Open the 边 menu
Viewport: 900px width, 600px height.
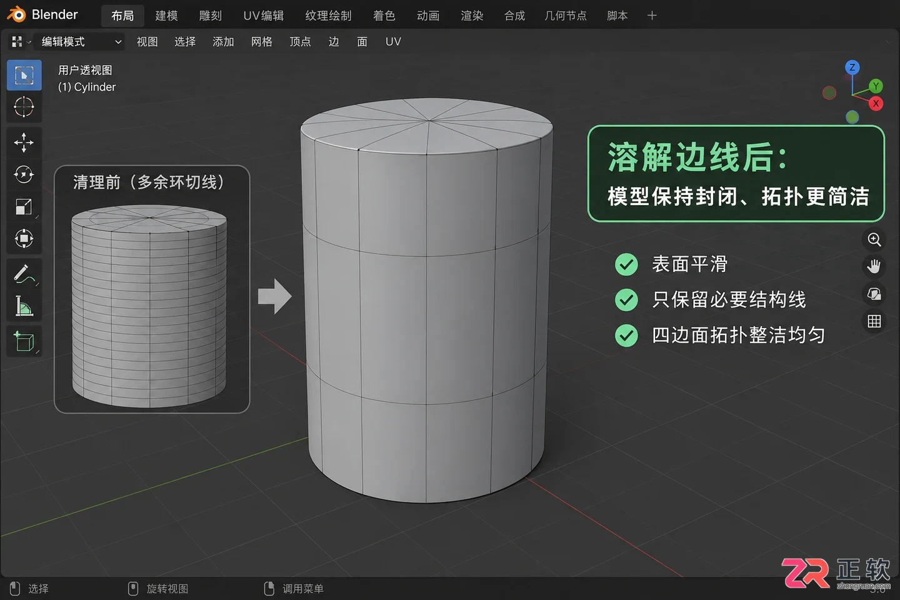point(334,42)
